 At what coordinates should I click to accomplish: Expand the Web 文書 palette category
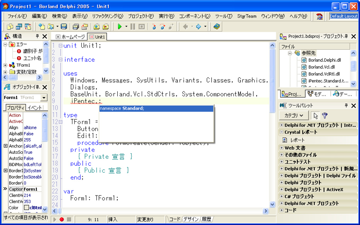[x=282, y=148]
